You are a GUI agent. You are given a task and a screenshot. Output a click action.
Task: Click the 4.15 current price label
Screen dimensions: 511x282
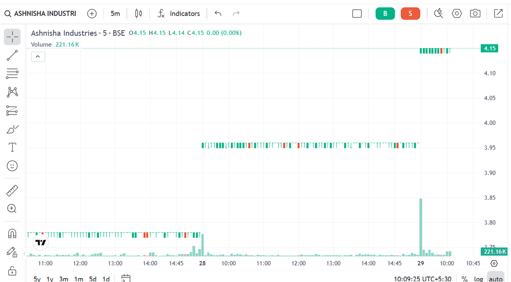pos(490,48)
